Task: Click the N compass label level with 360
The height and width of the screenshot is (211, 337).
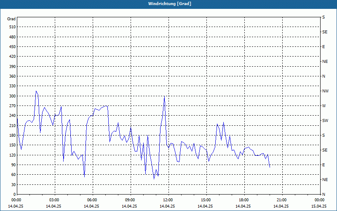Action: click(324, 76)
